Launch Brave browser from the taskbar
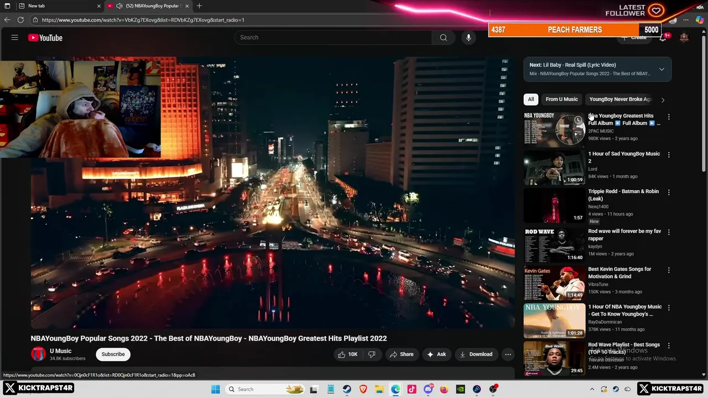 pos(363,389)
